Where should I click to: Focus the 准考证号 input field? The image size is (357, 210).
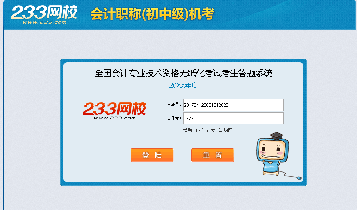pos(234,105)
